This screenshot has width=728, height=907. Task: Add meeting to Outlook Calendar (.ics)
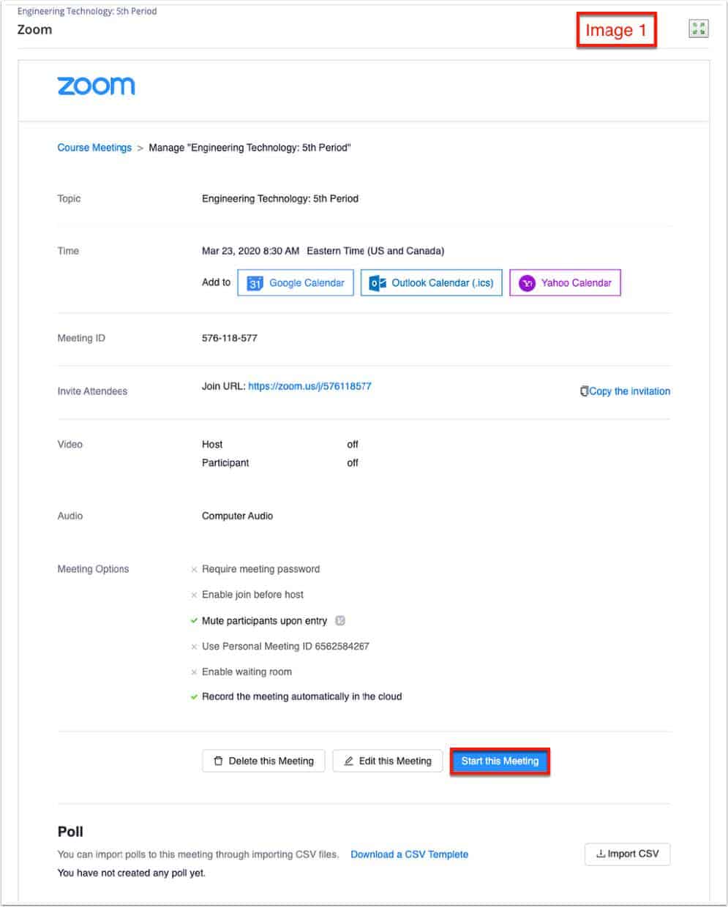[x=432, y=283]
